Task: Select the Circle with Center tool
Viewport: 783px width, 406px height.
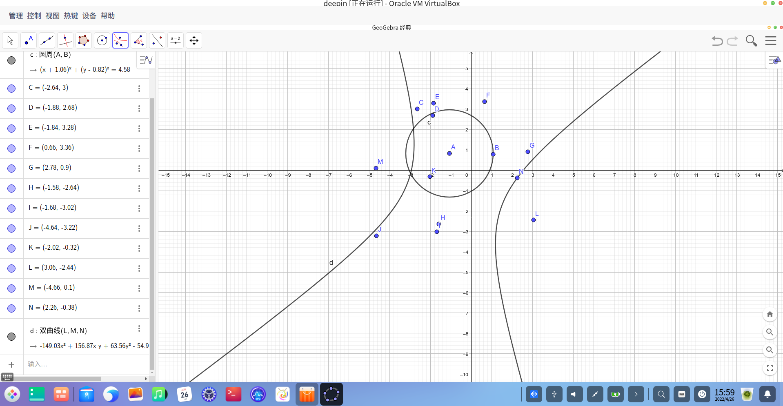Action: (102, 40)
